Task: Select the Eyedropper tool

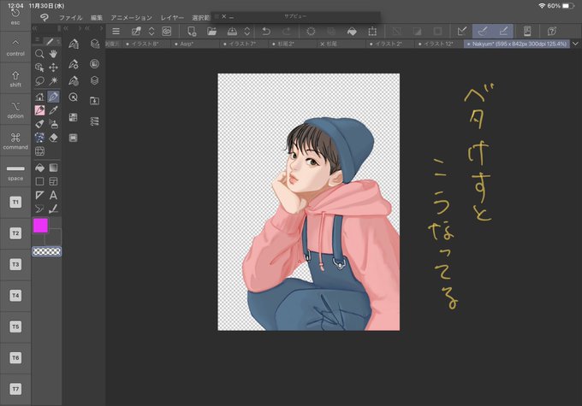Action: [x=53, y=110]
